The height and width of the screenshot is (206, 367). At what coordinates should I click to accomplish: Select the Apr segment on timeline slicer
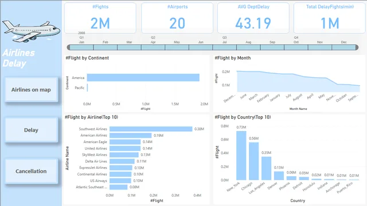pos(153,47)
